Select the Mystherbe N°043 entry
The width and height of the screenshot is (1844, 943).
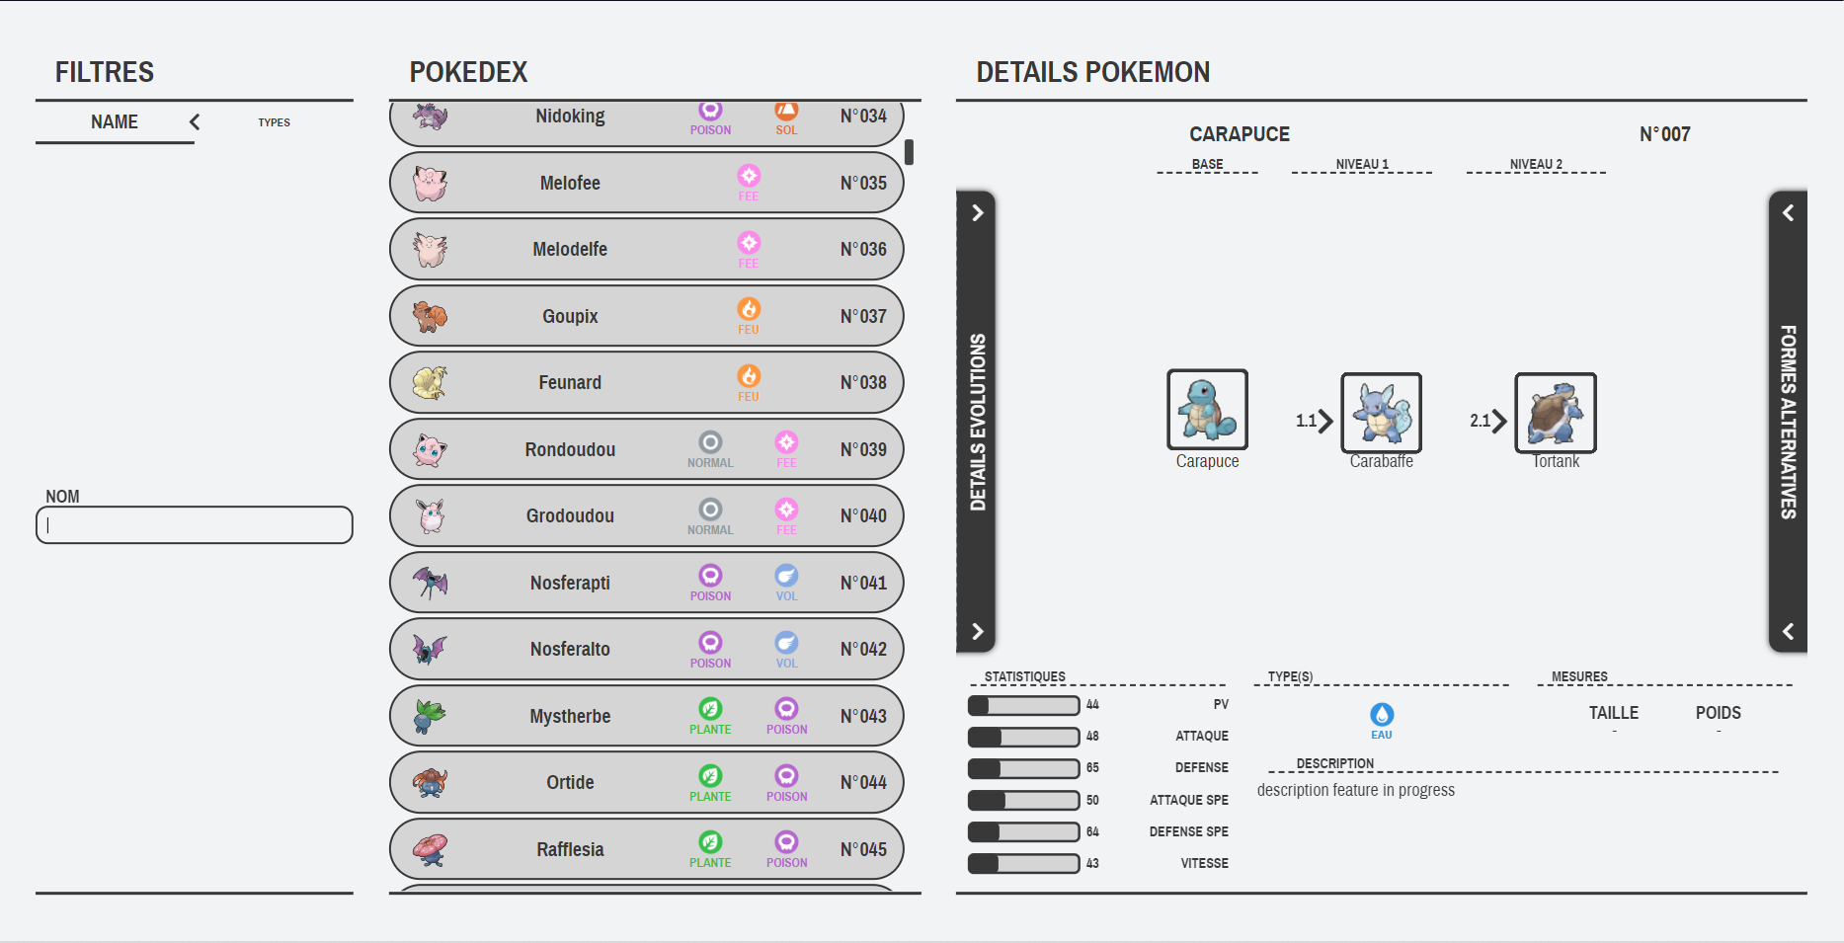pyautogui.click(x=647, y=716)
